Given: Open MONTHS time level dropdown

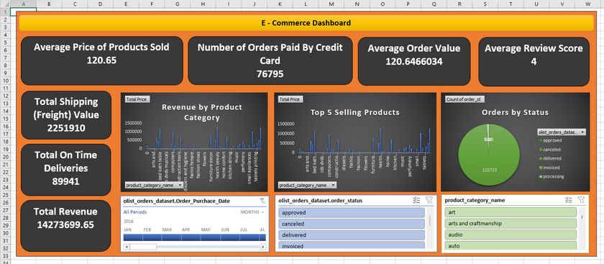Looking at the screenshot, I should click(x=252, y=212).
